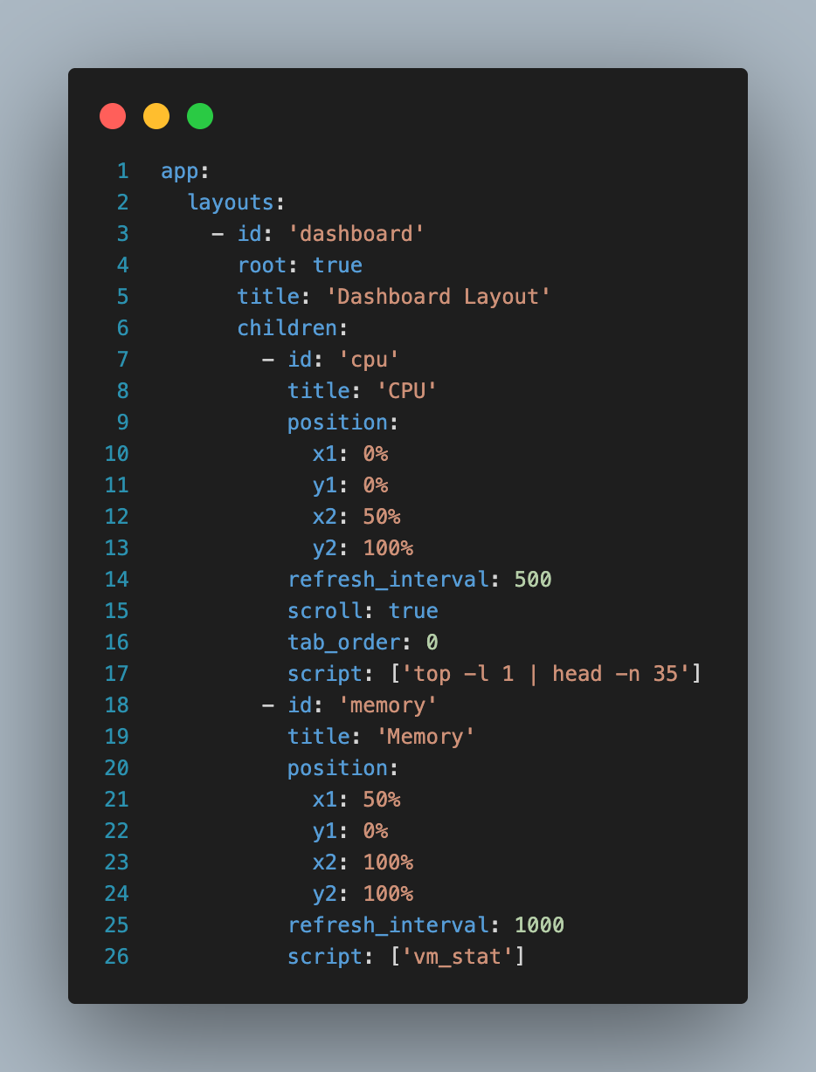Click line number 26 in the gutter
Viewport: 816px width, 1072px height.
pos(116,957)
